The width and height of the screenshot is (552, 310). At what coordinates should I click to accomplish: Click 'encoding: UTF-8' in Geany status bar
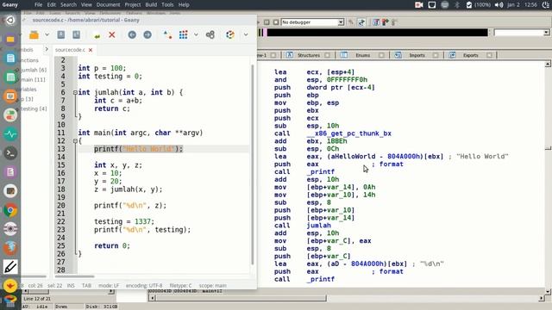click(144, 285)
